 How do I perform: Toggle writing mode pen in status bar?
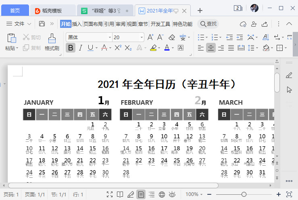point(131,194)
